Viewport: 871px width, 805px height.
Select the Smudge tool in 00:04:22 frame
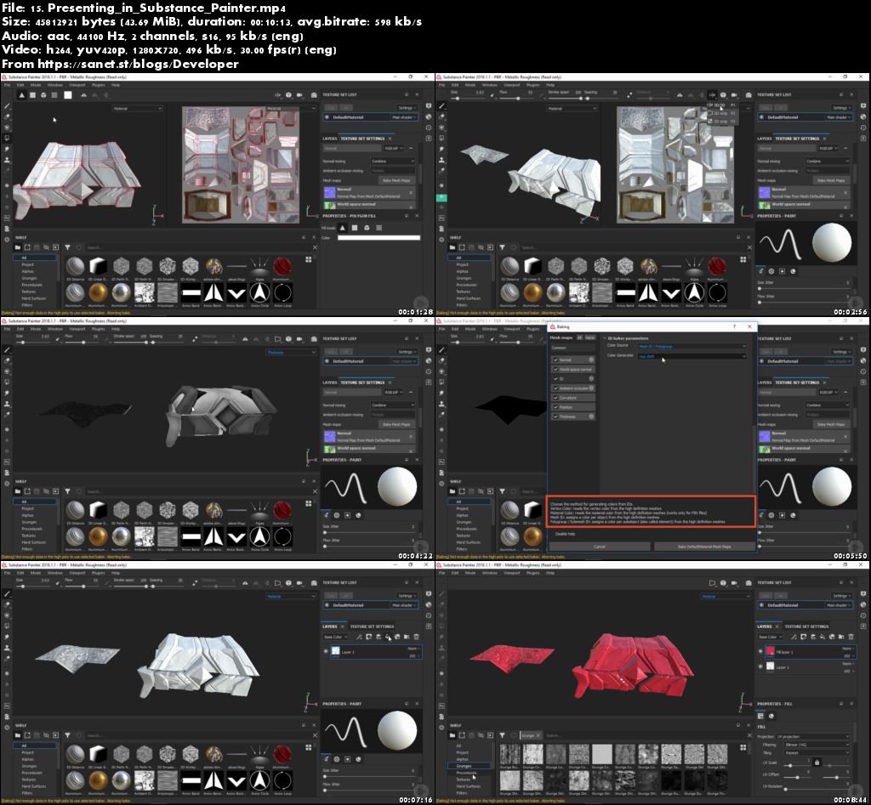7,393
